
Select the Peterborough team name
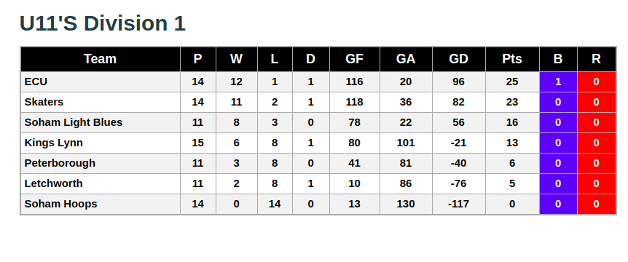pos(60,163)
